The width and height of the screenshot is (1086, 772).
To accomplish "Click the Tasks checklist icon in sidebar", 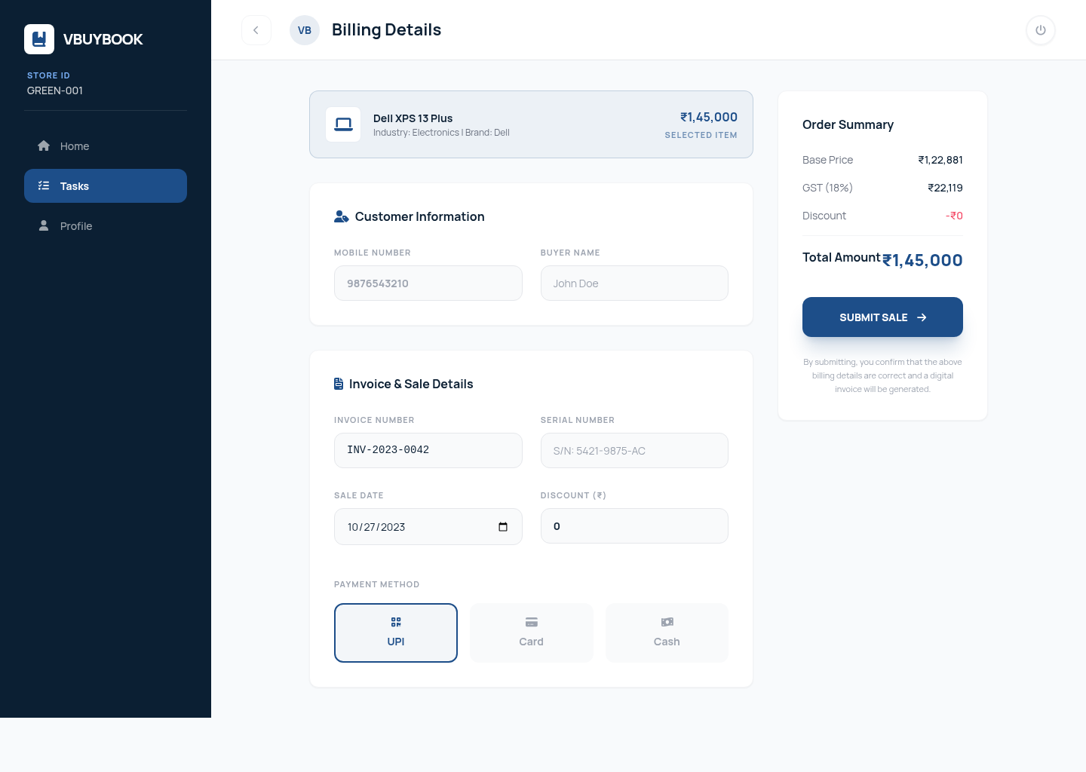I will point(44,185).
